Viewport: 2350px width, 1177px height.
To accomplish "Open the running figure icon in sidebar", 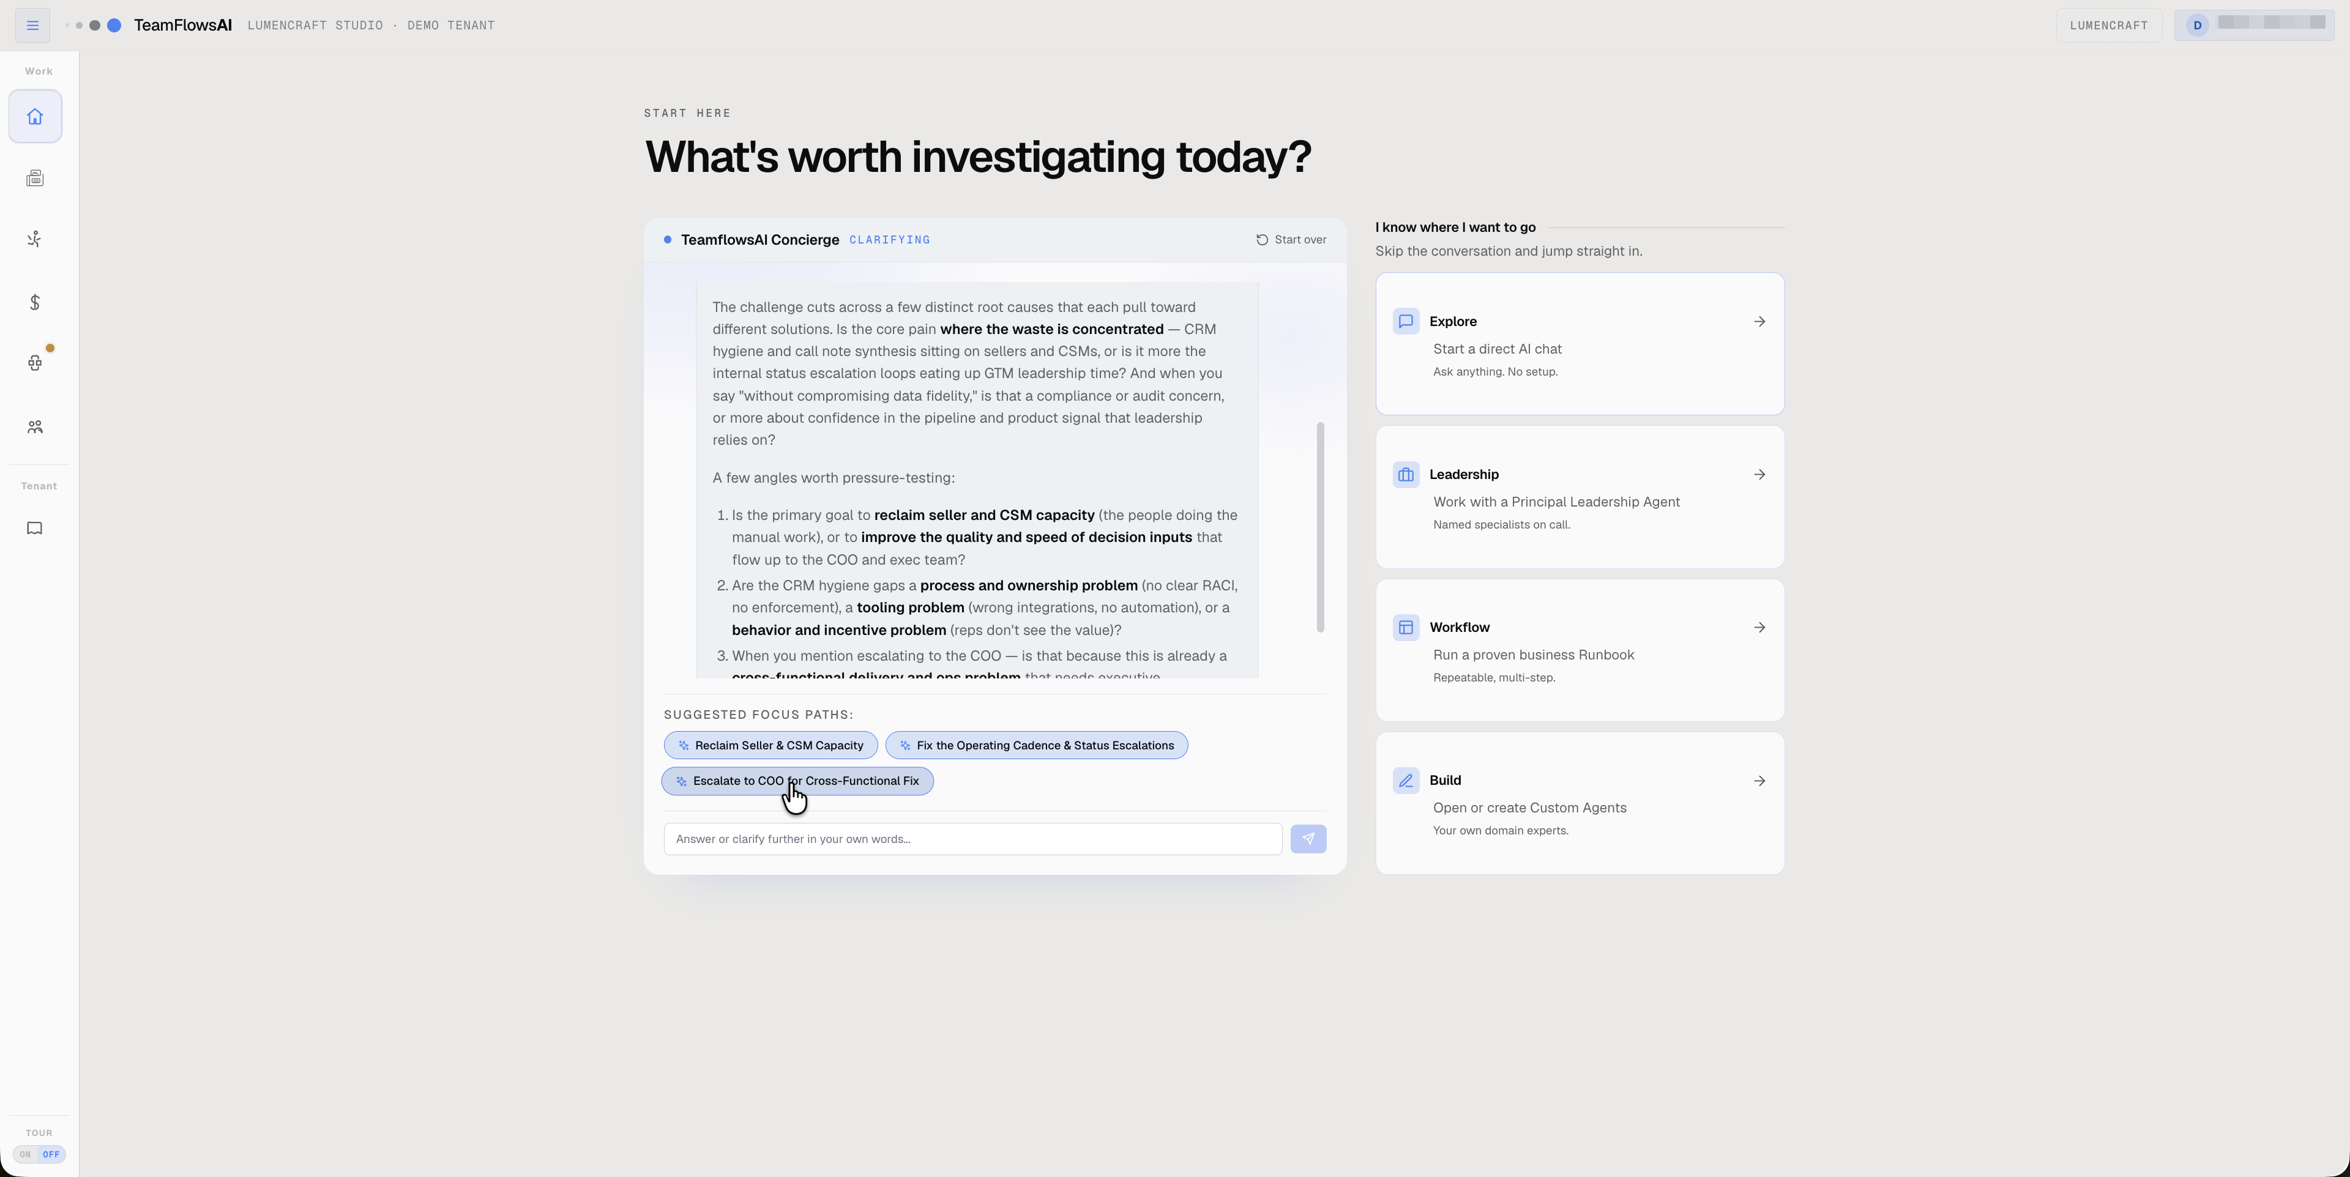I will tap(35, 240).
